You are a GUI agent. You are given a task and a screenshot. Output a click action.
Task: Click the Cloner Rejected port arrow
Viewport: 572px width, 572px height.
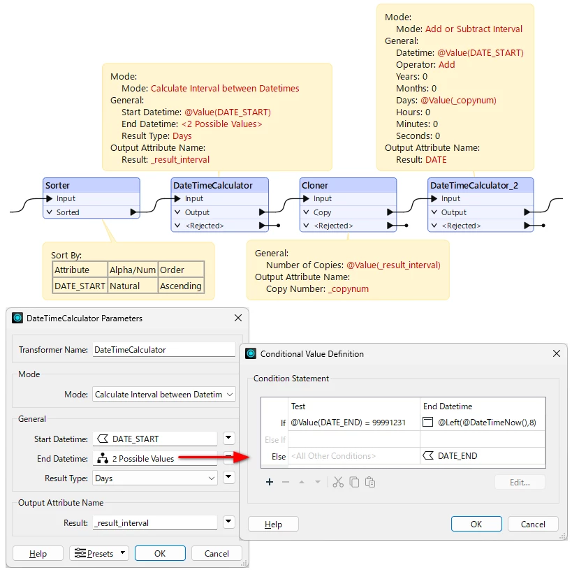point(390,226)
